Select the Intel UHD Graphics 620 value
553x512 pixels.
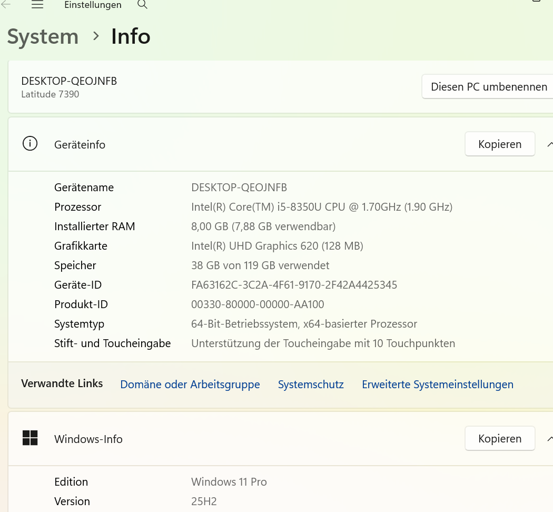tap(277, 246)
